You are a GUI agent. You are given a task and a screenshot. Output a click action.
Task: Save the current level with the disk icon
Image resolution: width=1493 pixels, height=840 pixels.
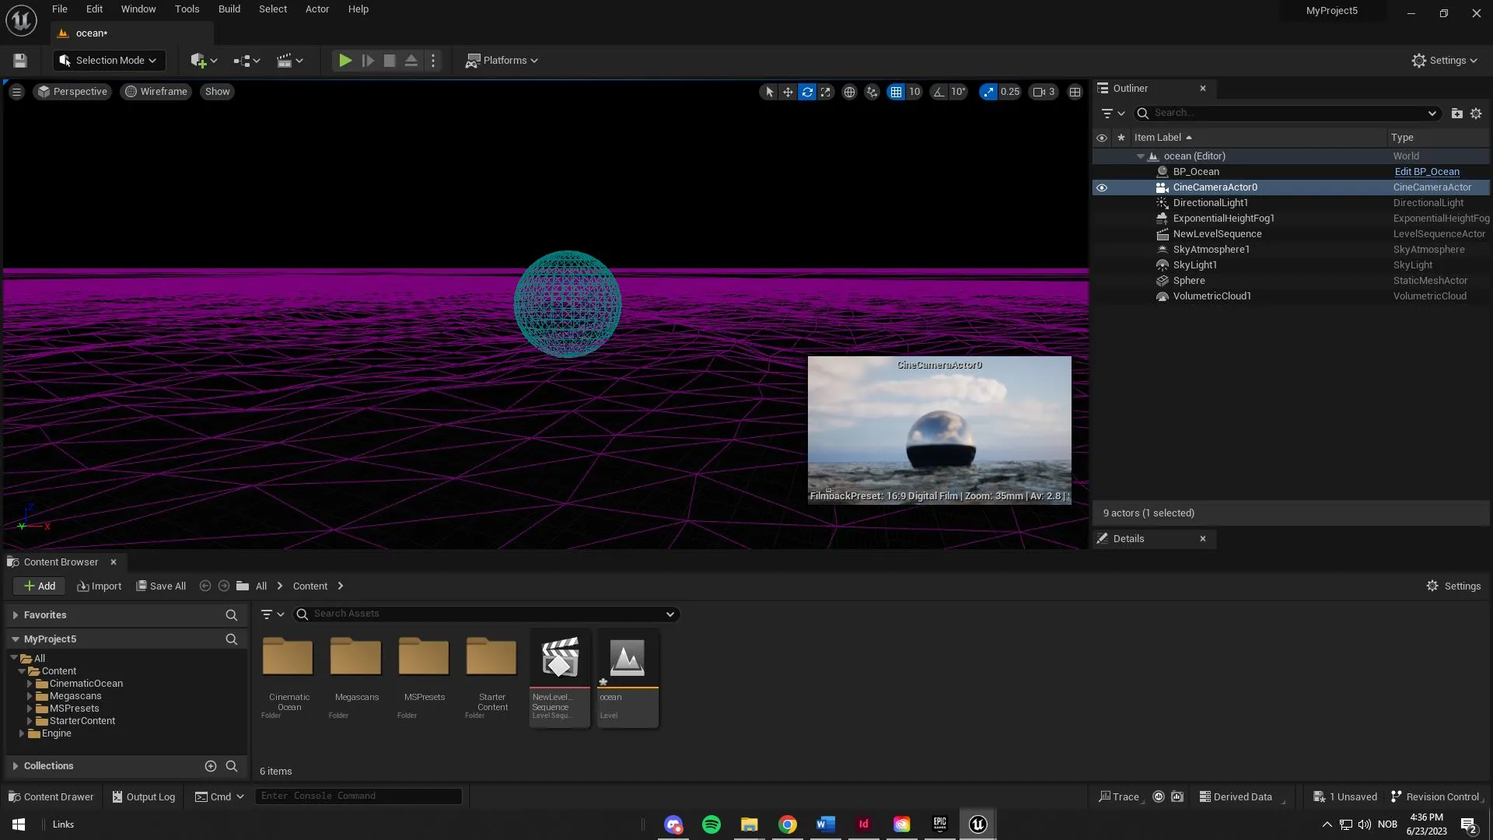click(20, 61)
